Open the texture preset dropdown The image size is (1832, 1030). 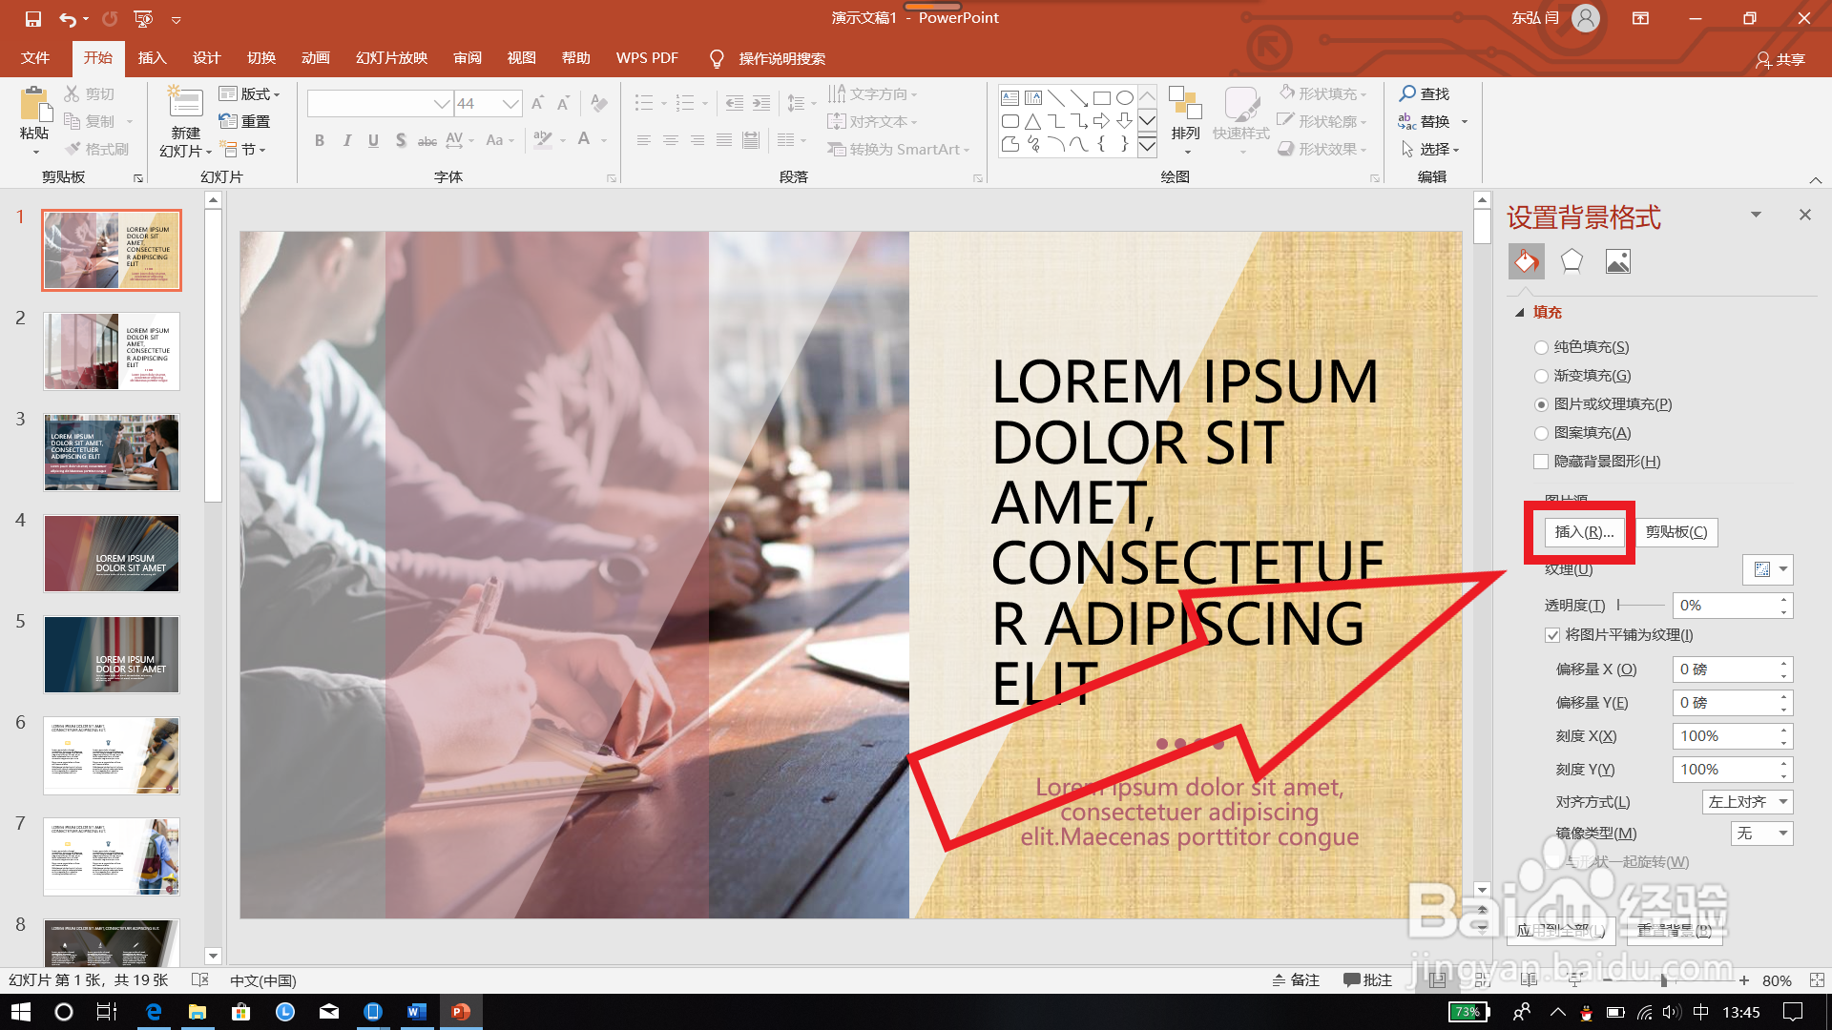(x=1768, y=569)
